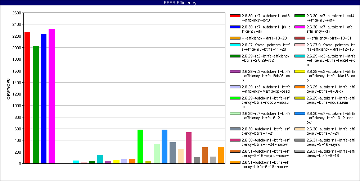This screenshot has width=360, height=181.
Task: Click the light green btrfs-6-2 legend swatch
Action: [235, 113]
